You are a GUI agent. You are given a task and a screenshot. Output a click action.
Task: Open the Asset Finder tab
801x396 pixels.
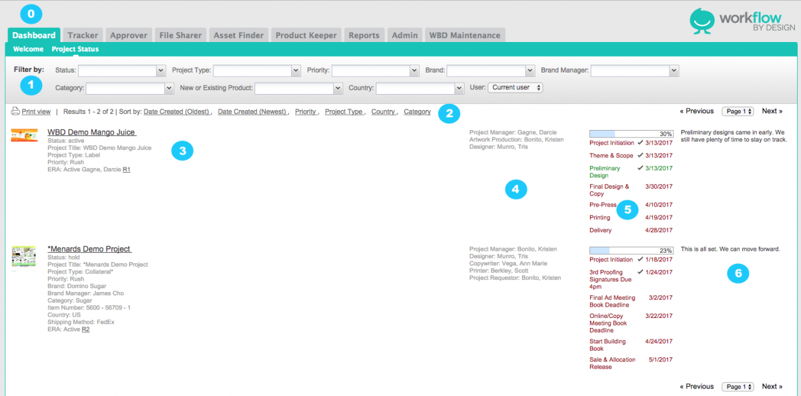(238, 35)
